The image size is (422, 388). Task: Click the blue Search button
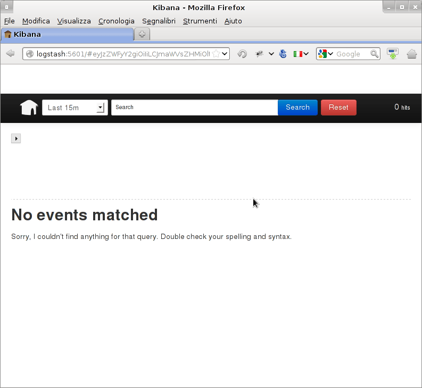pyautogui.click(x=297, y=108)
